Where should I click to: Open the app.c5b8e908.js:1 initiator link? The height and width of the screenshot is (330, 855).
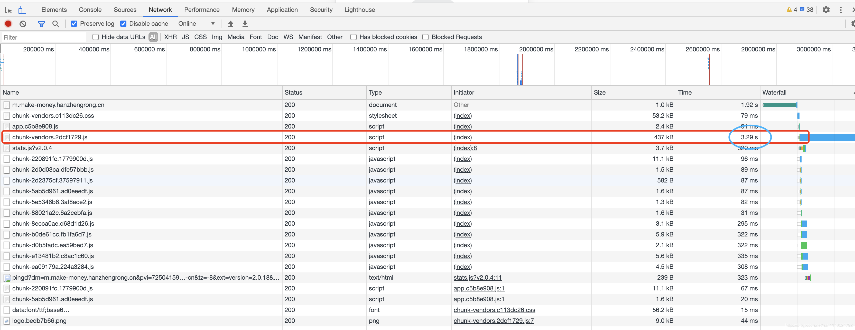(x=479, y=288)
